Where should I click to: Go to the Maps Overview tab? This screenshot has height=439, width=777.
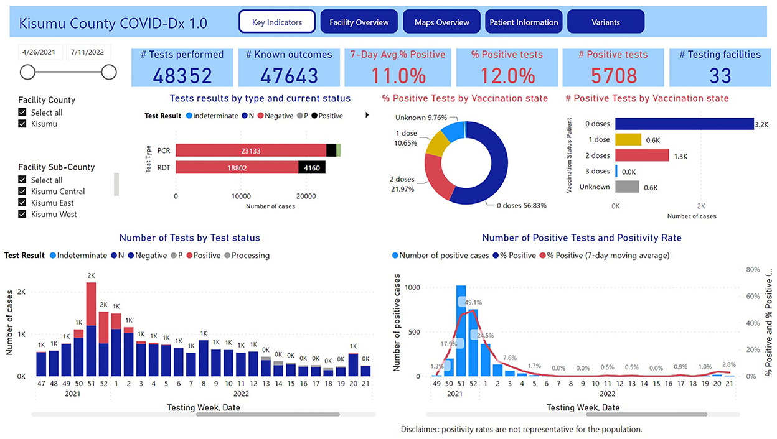pyautogui.click(x=442, y=22)
